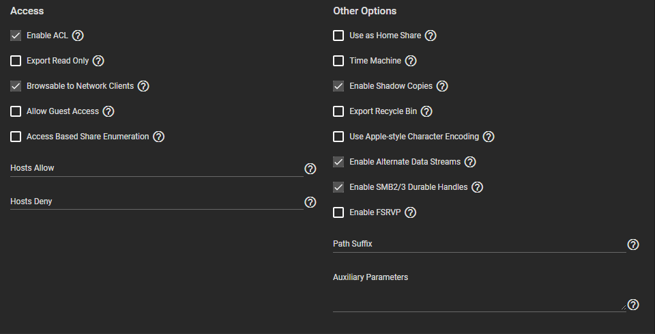Click Path Suffix help icon
This screenshot has height=334, width=655.
(x=633, y=245)
